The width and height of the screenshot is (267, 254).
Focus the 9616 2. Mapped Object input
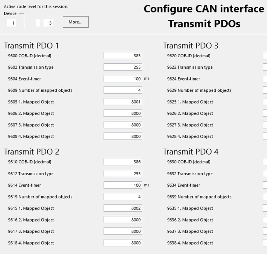pos(123,220)
